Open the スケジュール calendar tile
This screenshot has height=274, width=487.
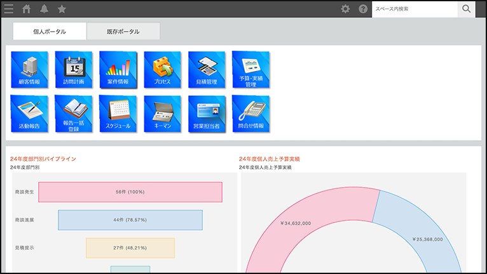118,114
